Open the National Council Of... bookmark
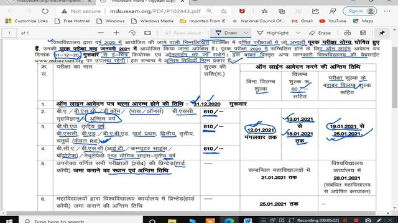Screen dimensions: 398x223 259,21
